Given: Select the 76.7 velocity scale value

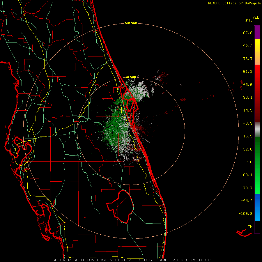Looking at the screenshot, I should coord(248,59).
